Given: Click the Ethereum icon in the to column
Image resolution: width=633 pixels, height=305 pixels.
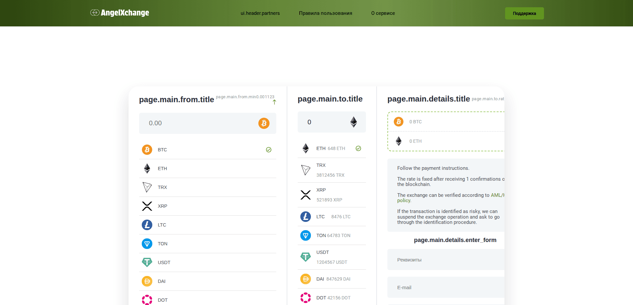Looking at the screenshot, I should click(306, 148).
